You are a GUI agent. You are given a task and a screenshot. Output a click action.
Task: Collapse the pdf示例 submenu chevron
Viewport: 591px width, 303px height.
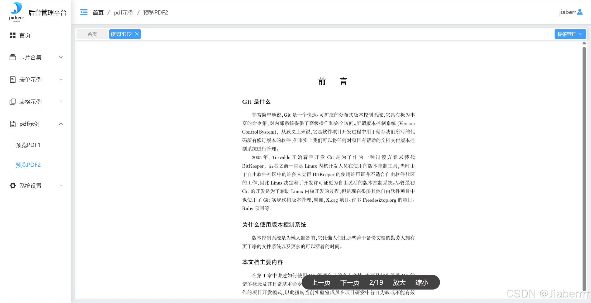click(x=61, y=124)
